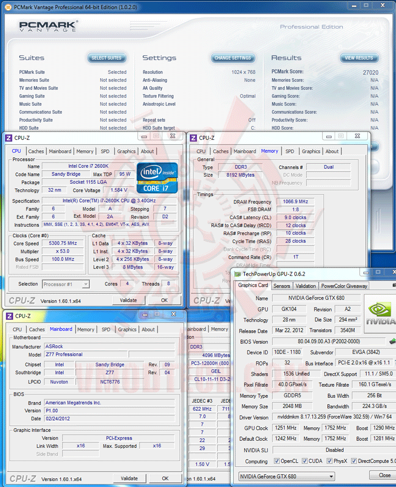396x487 pixels.
Task: Select Graphics tab in Mainboard CPU-Z window
Action: click(127, 329)
